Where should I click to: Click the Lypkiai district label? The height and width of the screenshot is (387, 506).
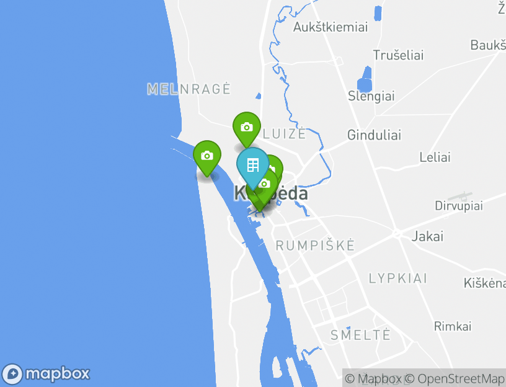(398, 278)
